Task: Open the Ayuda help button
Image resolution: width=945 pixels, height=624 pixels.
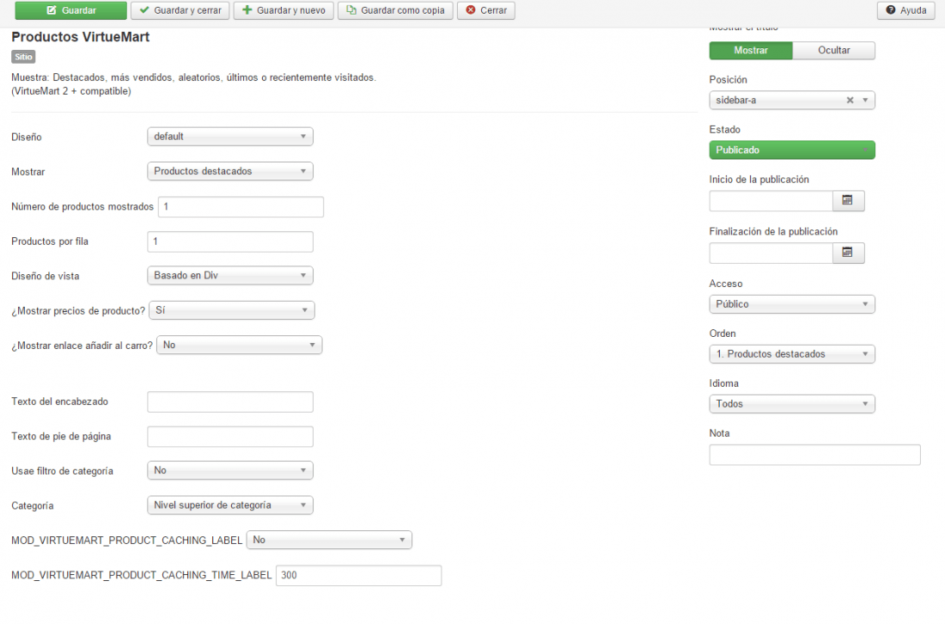Action: click(x=906, y=10)
